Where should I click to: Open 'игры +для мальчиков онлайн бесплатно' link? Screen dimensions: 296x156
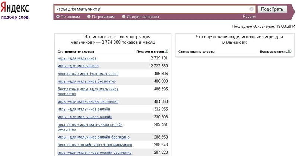[x=93, y=137]
